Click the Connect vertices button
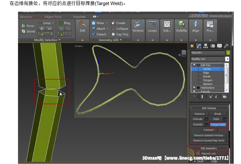This screenshot has width=241, height=164. pyautogui.click(x=209, y=130)
